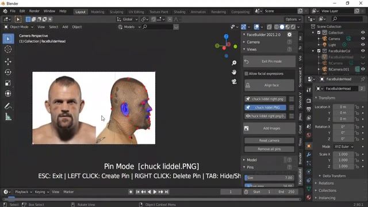Image resolution: width=368 pixels, height=207 pixels.
Task: Open the Tool properties tab icon
Action: [x=309, y=90]
